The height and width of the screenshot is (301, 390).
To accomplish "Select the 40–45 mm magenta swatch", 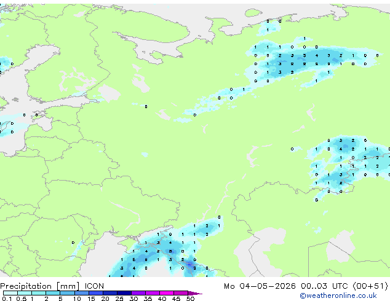I will [x=167, y=293].
